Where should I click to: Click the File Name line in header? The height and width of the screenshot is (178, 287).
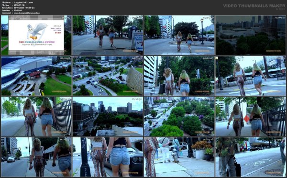(17, 2)
